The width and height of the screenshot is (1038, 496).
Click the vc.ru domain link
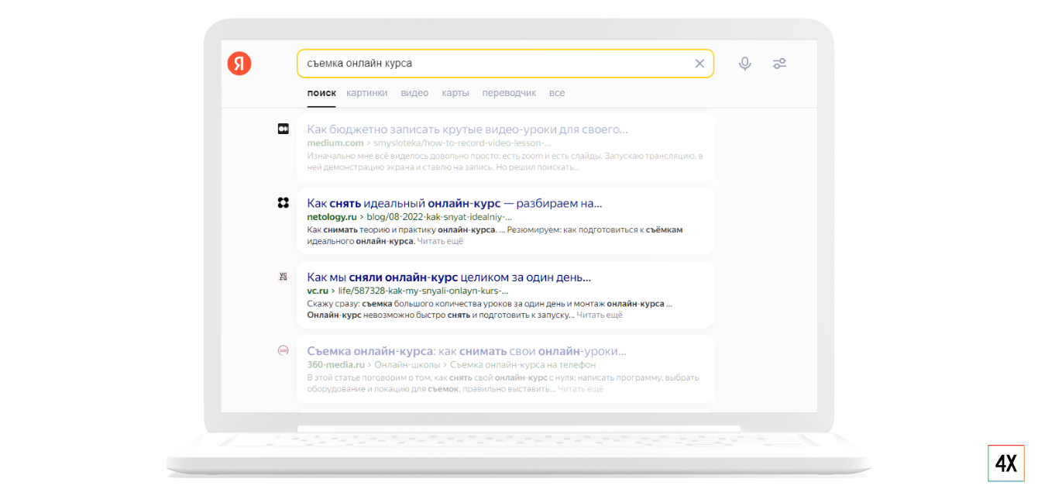point(318,291)
